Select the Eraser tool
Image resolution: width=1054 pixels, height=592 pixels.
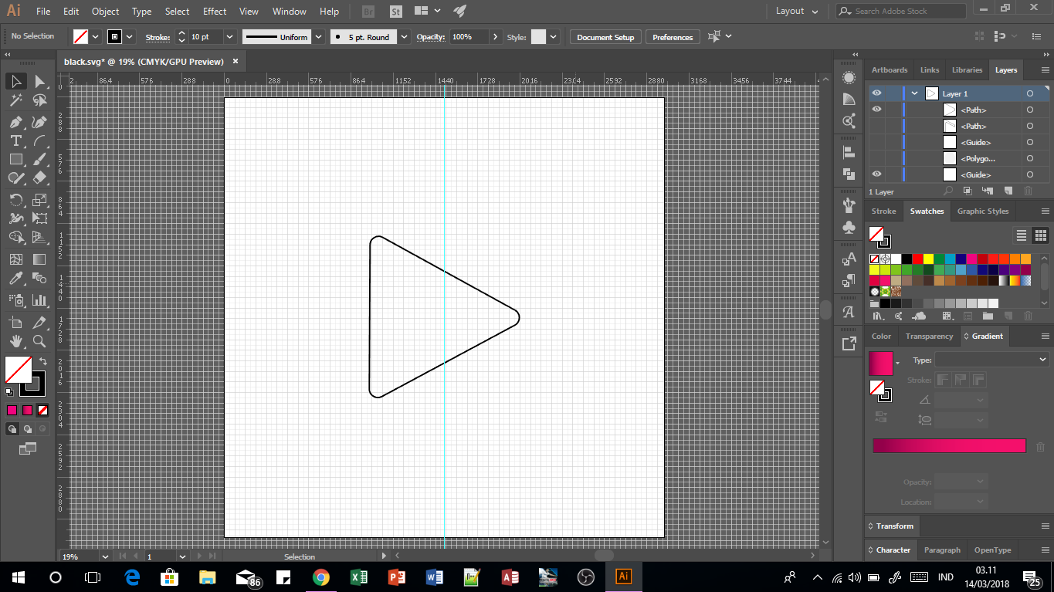[39, 178]
